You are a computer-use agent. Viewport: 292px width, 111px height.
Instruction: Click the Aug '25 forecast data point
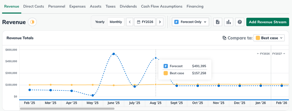click(156, 58)
